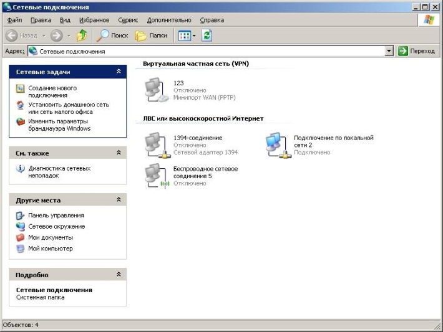This screenshot has height=332, width=443.
Task: Open the Правка menu
Action: 41,20
